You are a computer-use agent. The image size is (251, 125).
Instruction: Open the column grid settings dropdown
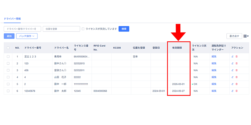pyautogui.click(x=246, y=36)
